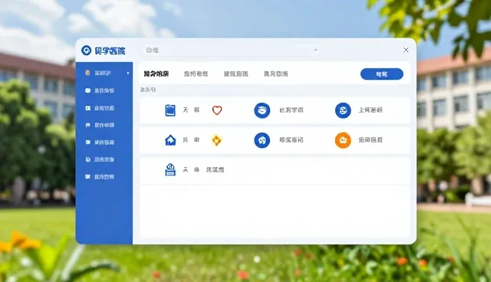Click the label beside blue face icon
The image size is (491, 282).
[371, 110]
